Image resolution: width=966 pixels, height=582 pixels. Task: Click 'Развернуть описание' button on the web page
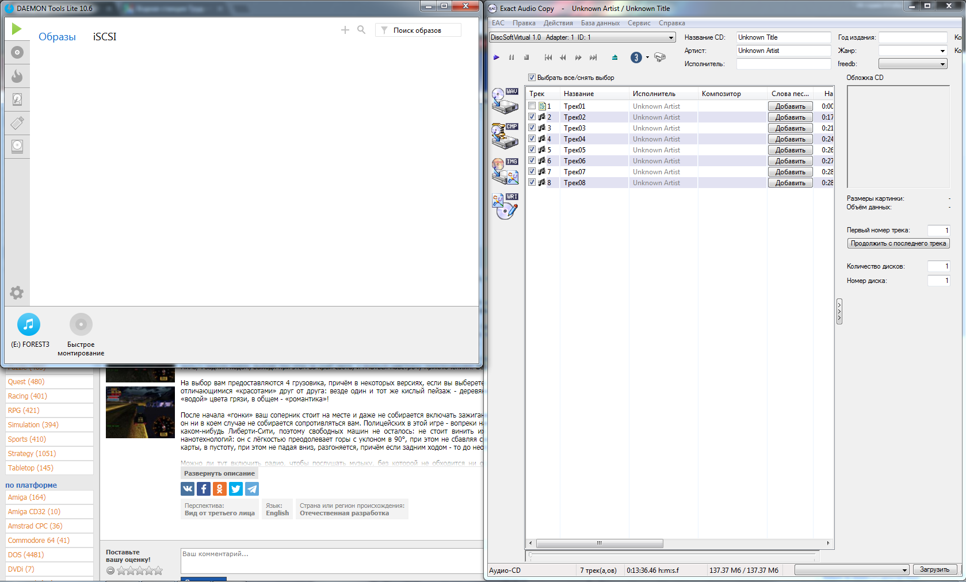pos(219,473)
